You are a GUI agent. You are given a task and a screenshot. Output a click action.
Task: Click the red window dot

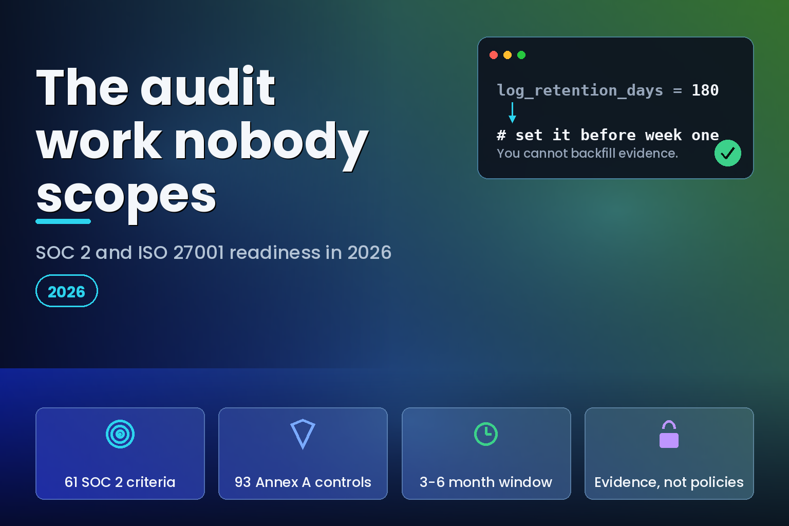tap(494, 55)
